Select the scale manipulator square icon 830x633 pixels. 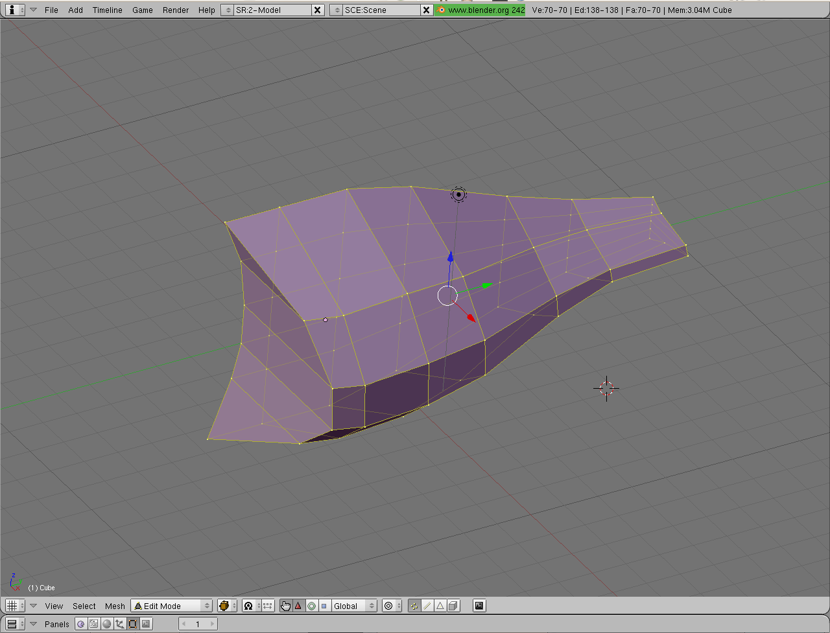click(324, 606)
